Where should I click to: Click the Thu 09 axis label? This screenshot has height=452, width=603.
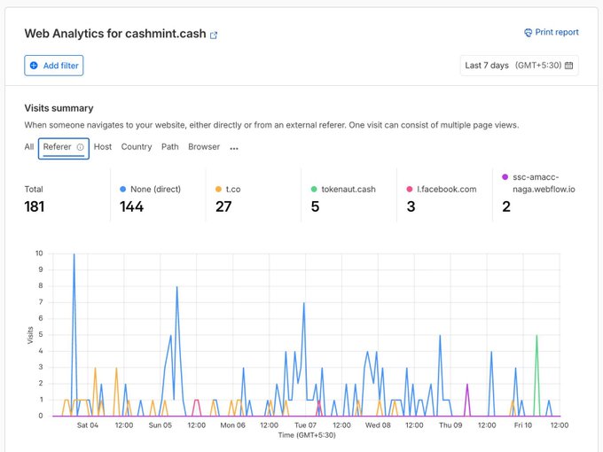(x=450, y=425)
